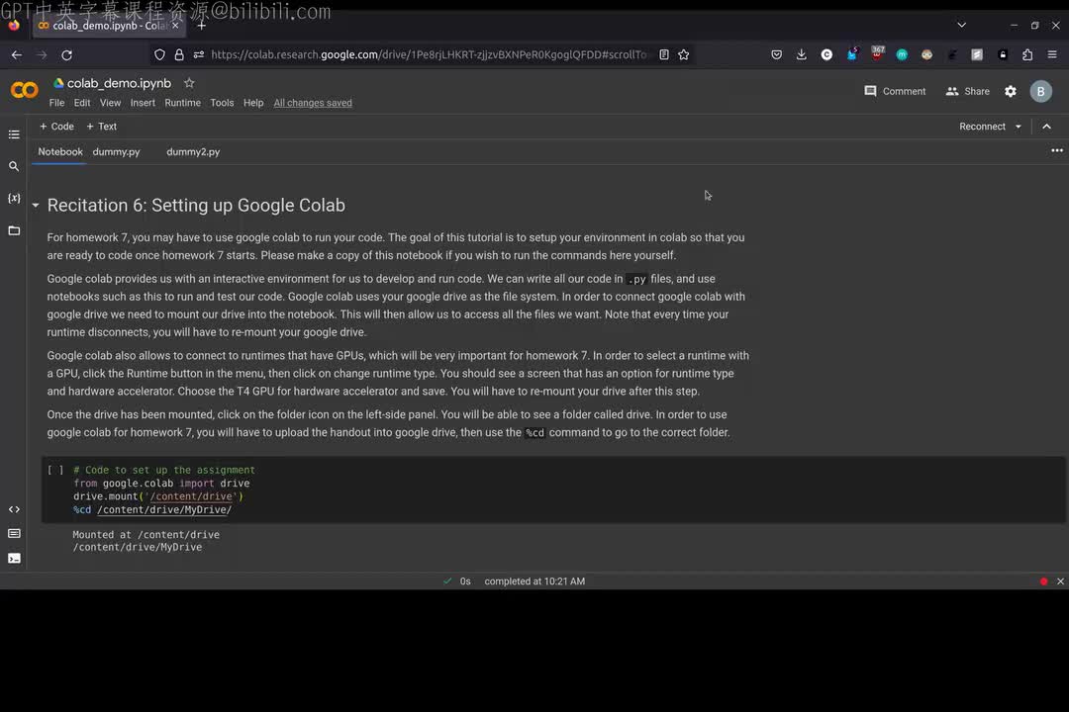1069x712 pixels.
Task: Click the Share button
Action: click(x=967, y=91)
